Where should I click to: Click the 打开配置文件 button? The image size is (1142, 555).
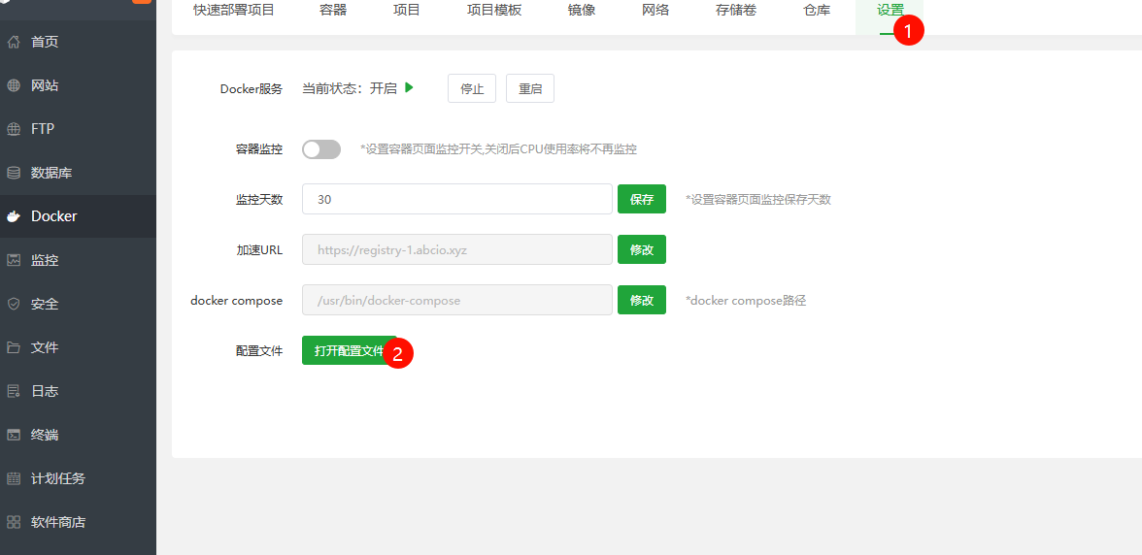349,350
